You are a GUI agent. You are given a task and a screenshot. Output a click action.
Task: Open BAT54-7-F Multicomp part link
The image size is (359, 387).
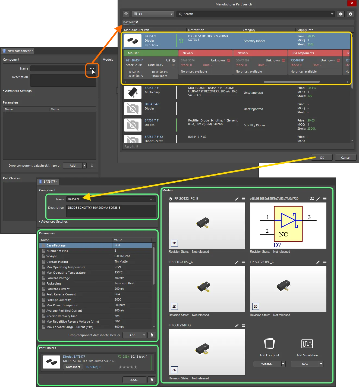click(x=152, y=88)
